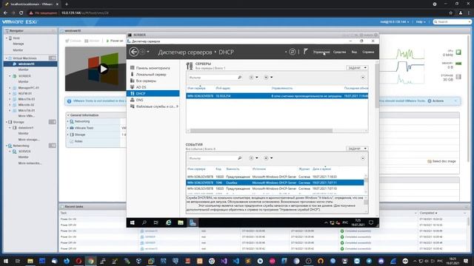Collapse the События filter panel chevron
The width and height of the screenshot is (474, 266).
click(363, 158)
